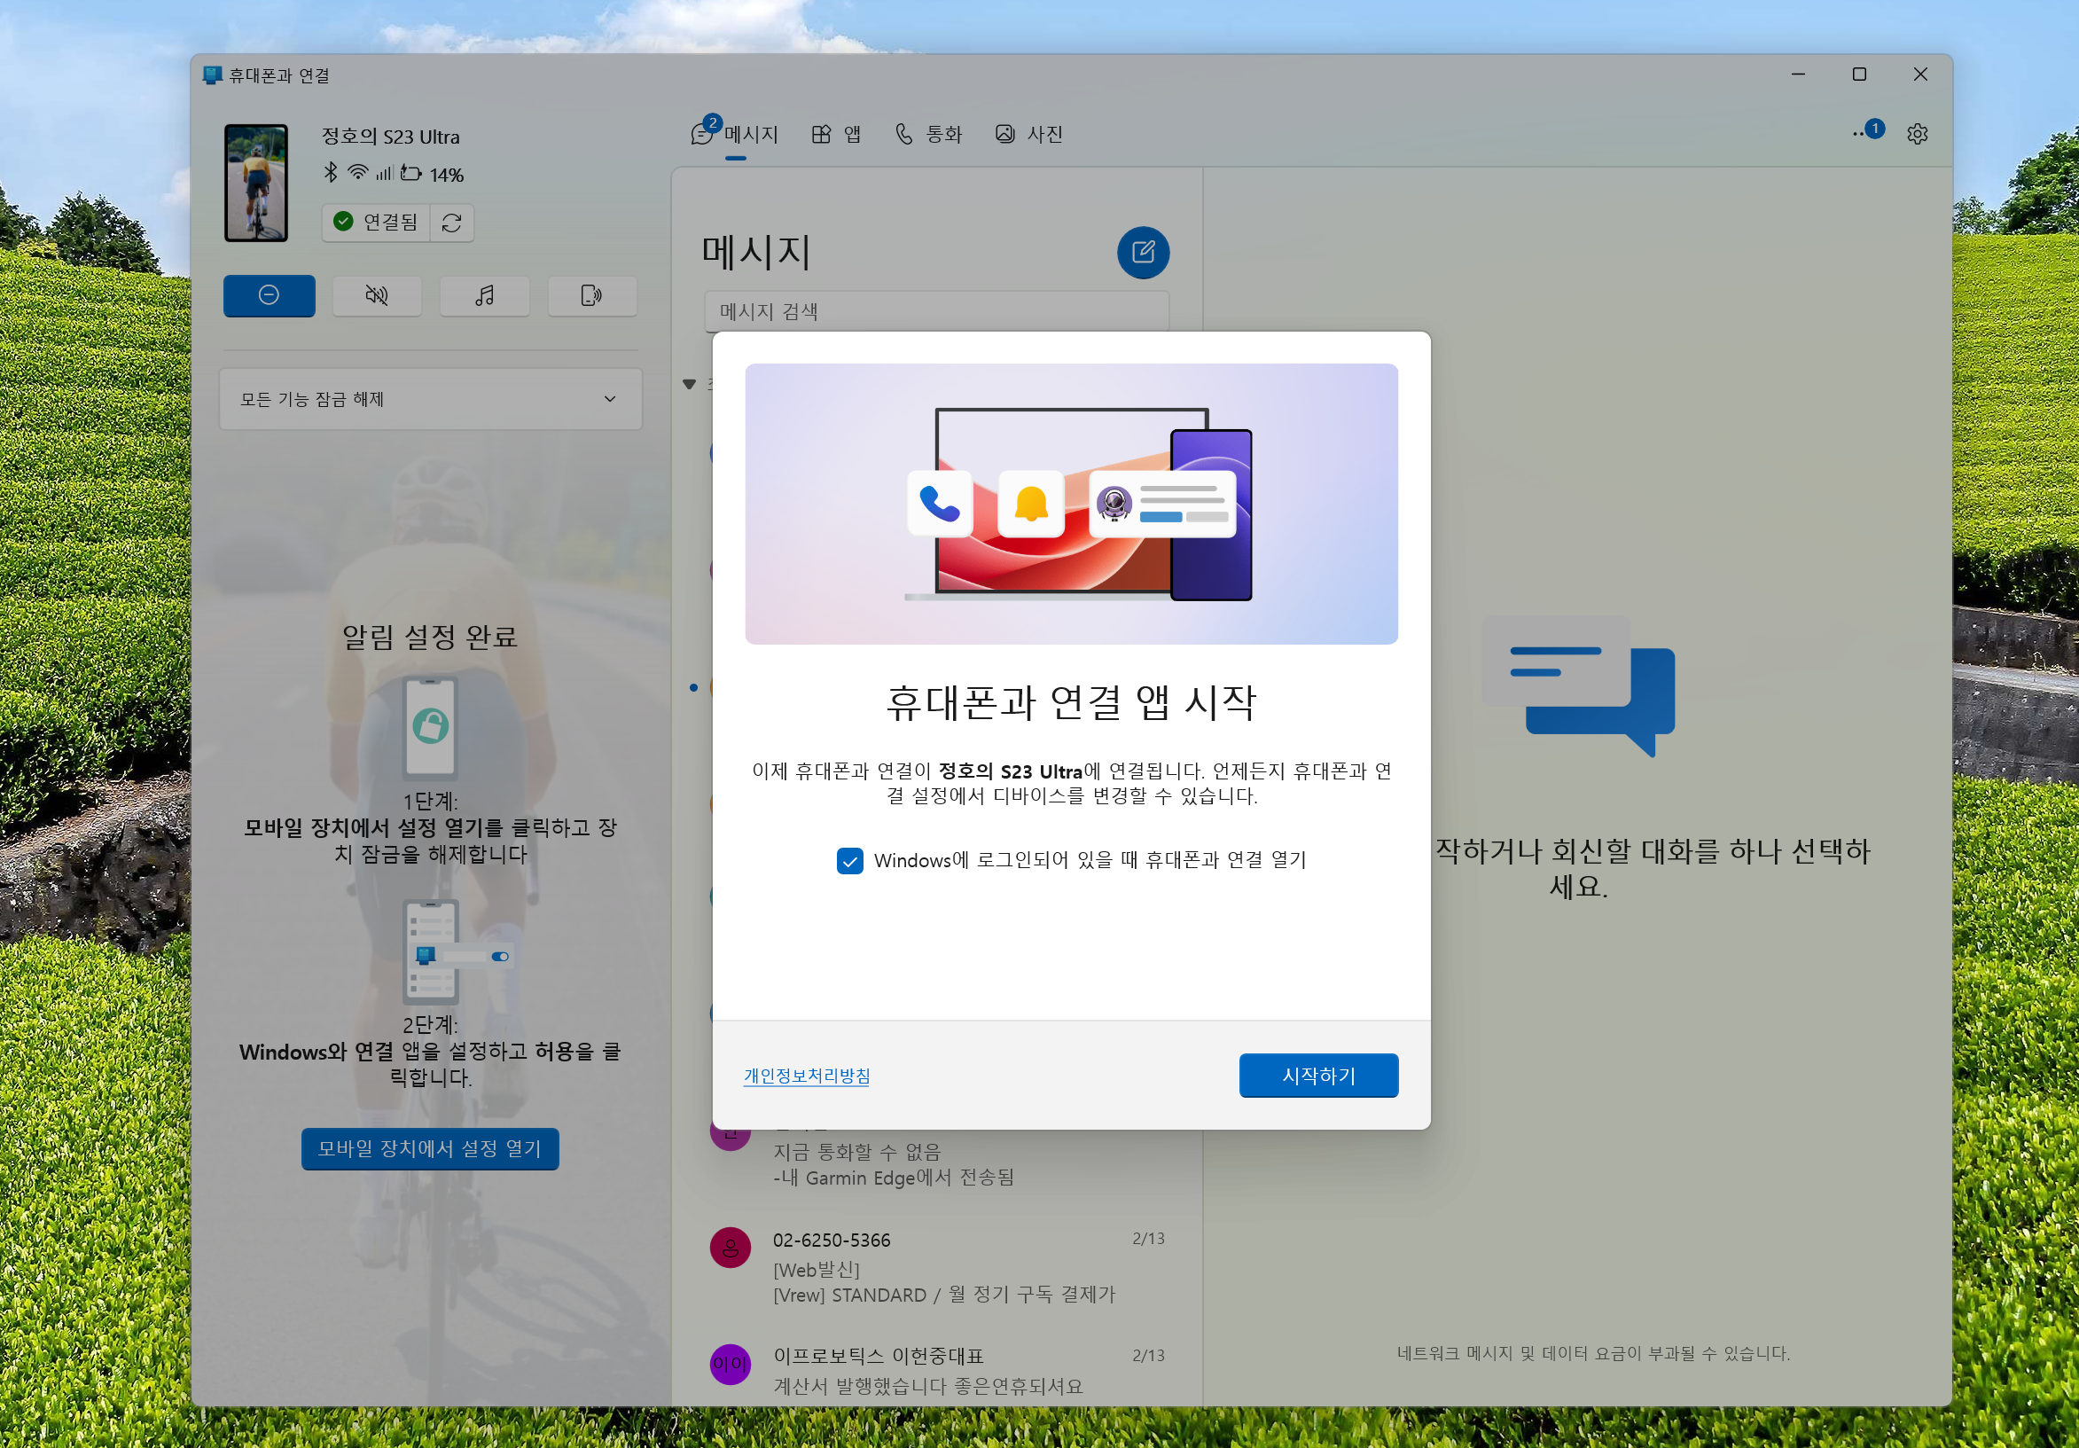This screenshot has width=2079, height=1448.
Task: Click the 알림 설정 완료 heading
Action: click(x=430, y=637)
